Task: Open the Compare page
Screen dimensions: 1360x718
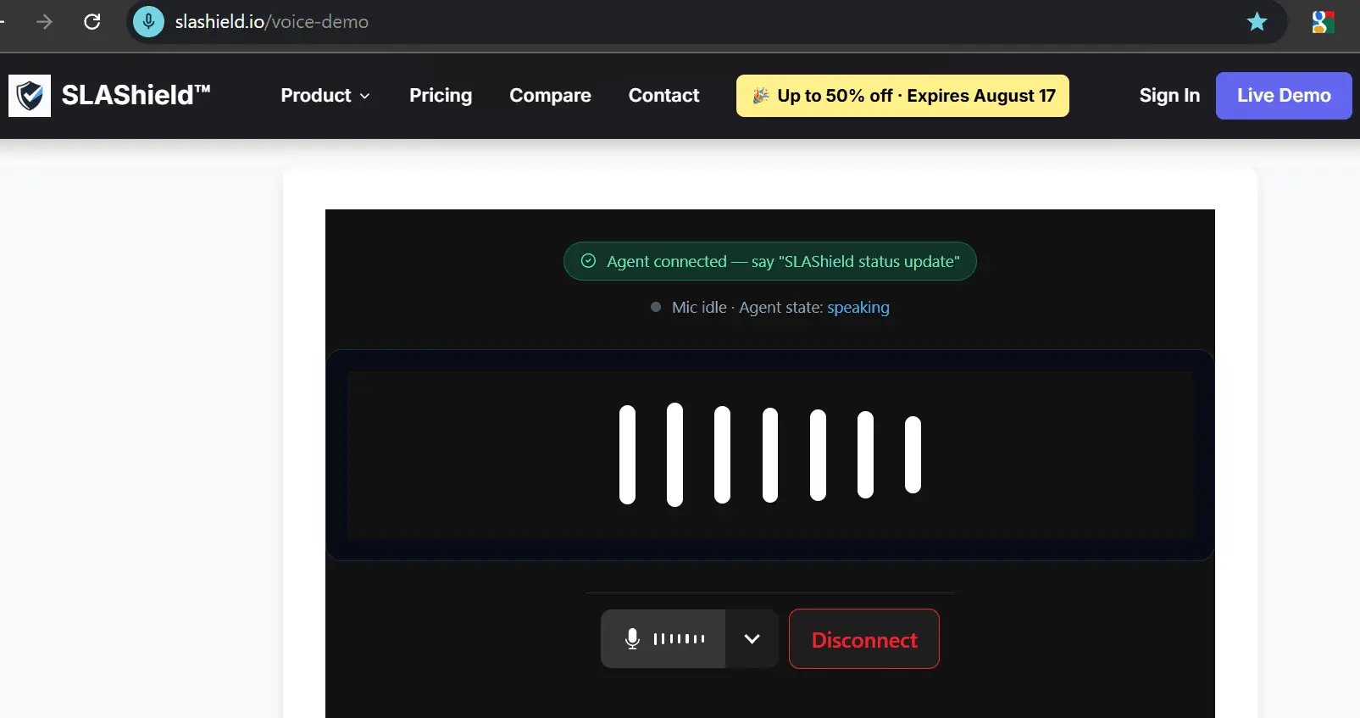Action: click(x=550, y=96)
